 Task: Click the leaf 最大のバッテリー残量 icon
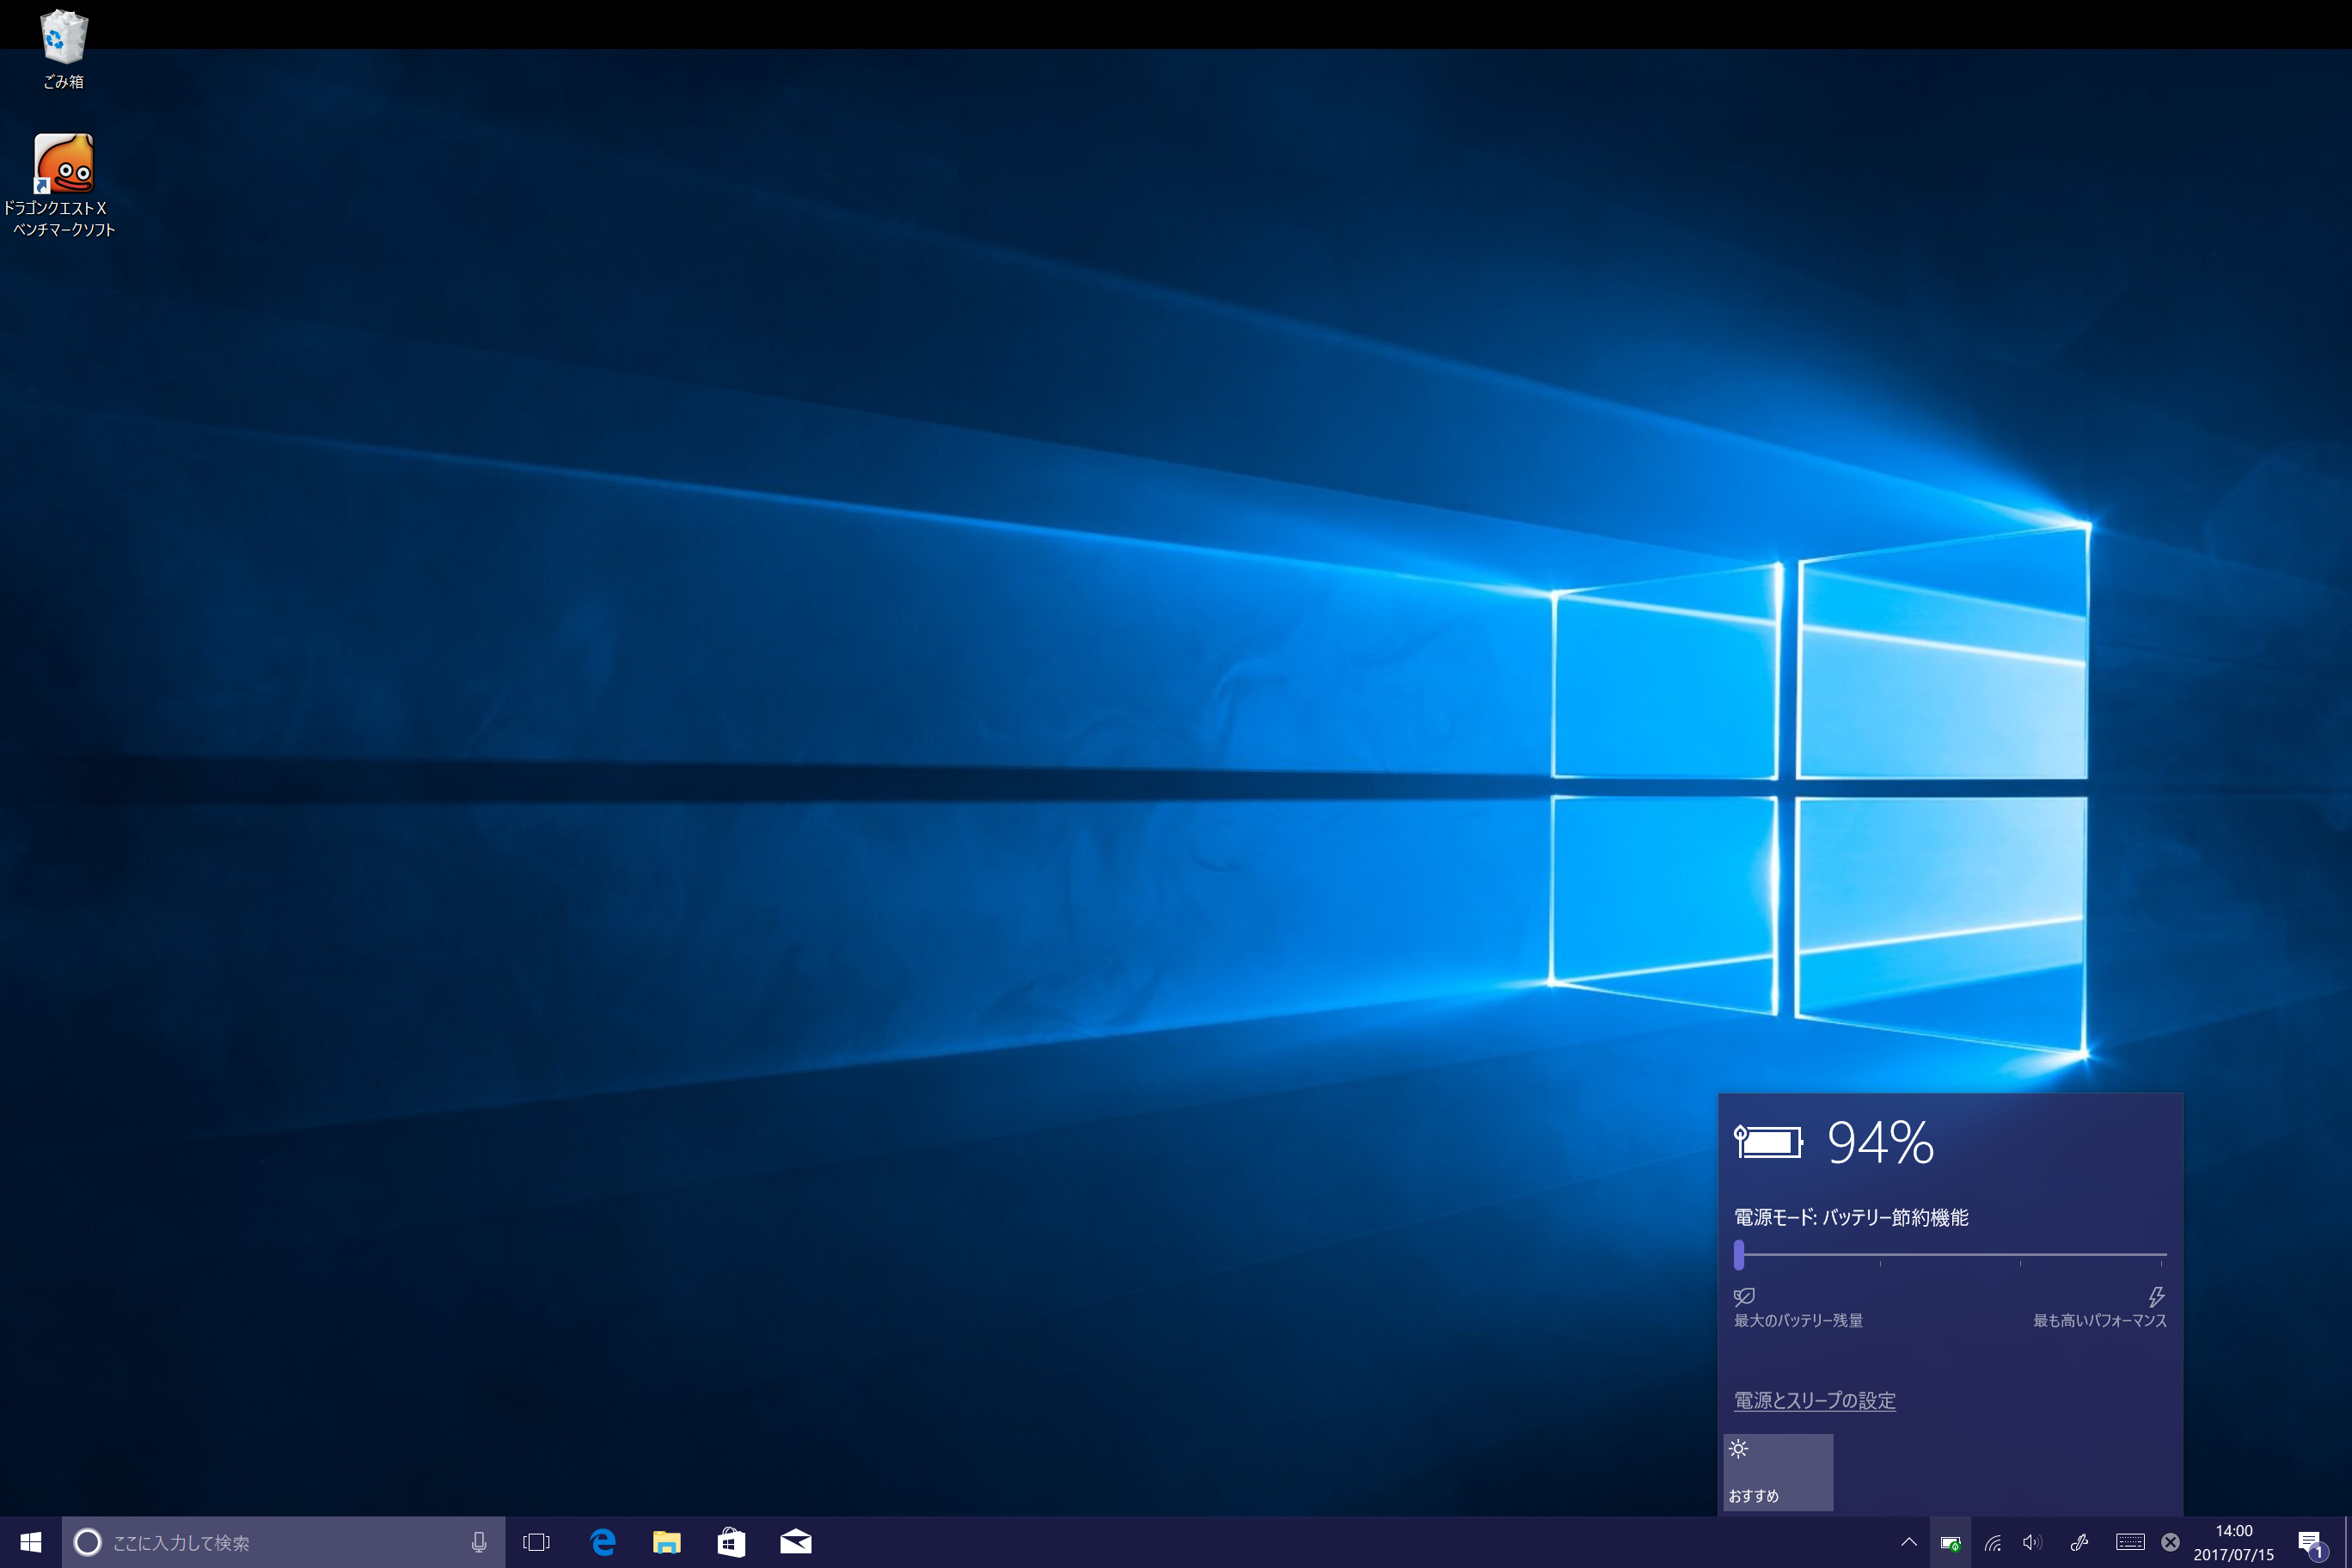coord(1744,1297)
